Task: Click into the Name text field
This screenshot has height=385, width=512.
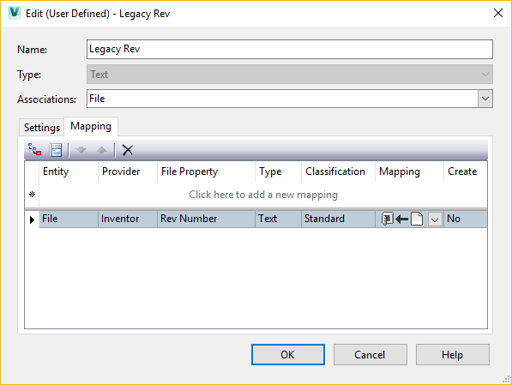Action: pyautogui.click(x=290, y=50)
